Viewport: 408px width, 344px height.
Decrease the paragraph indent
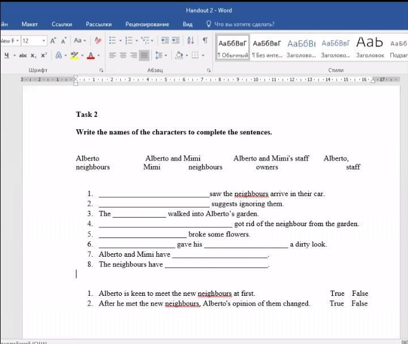pos(165,41)
